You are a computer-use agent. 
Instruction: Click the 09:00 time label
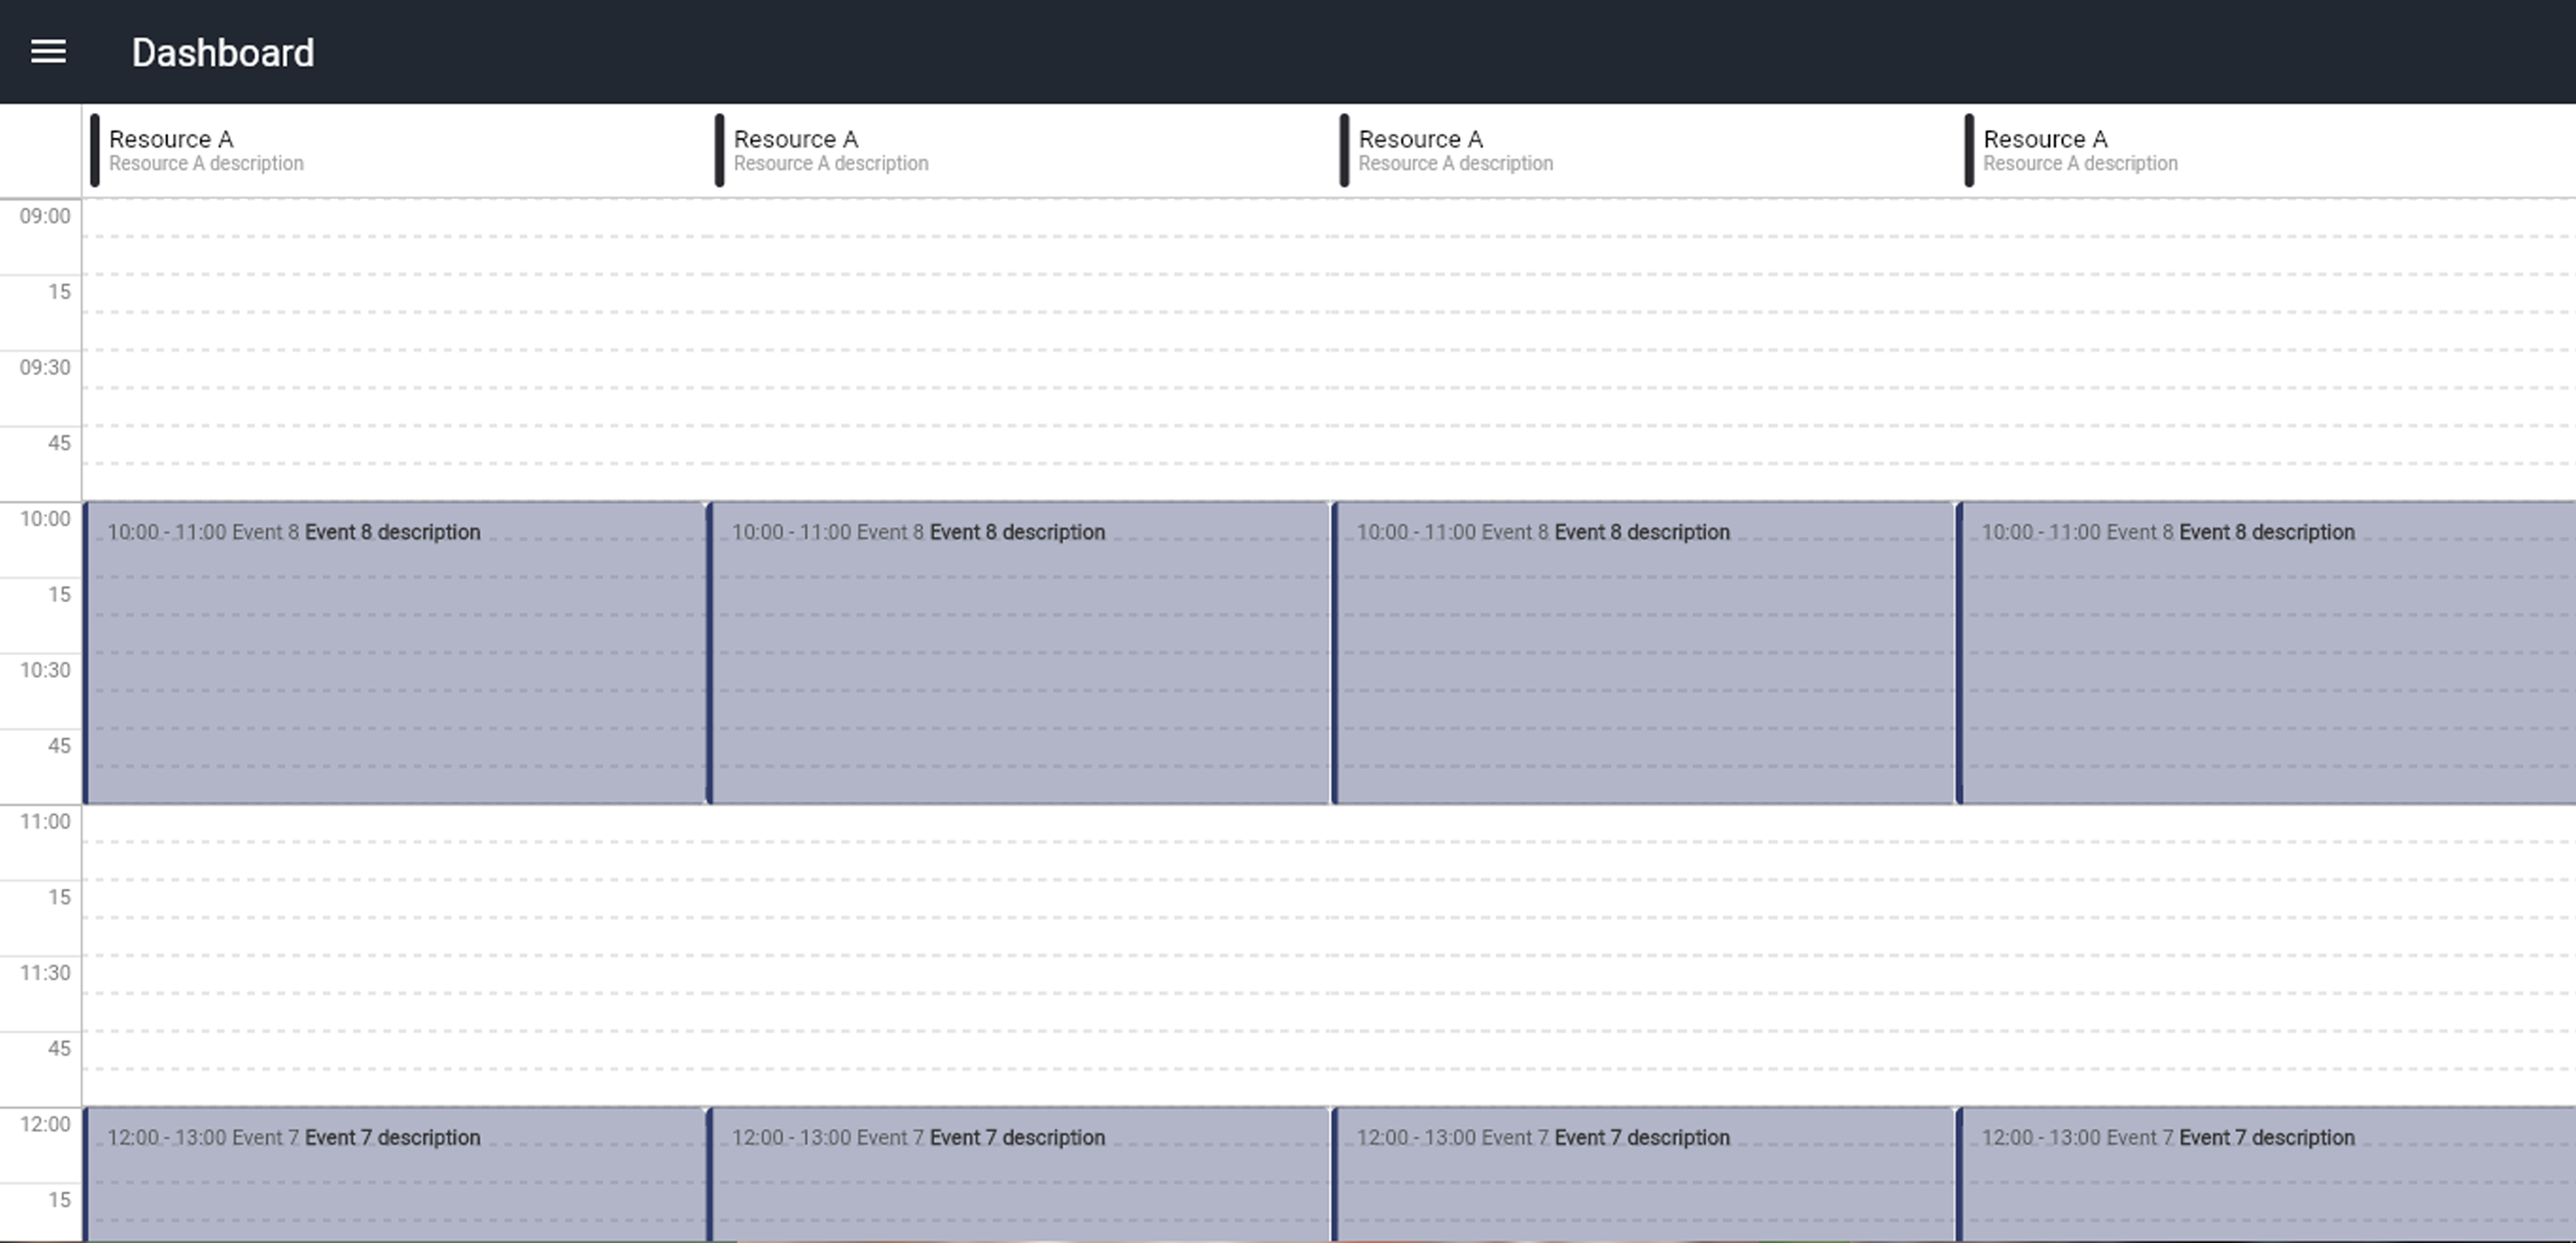click(45, 216)
